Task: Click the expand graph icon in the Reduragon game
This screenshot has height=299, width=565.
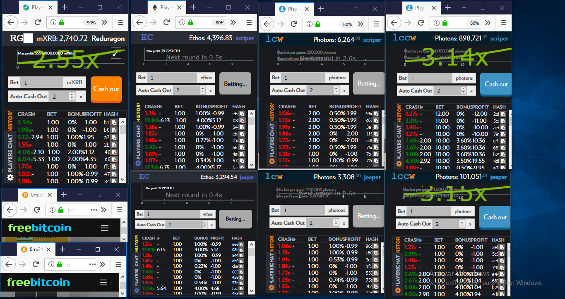Action: pyautogui.click(x=116, y=53)
